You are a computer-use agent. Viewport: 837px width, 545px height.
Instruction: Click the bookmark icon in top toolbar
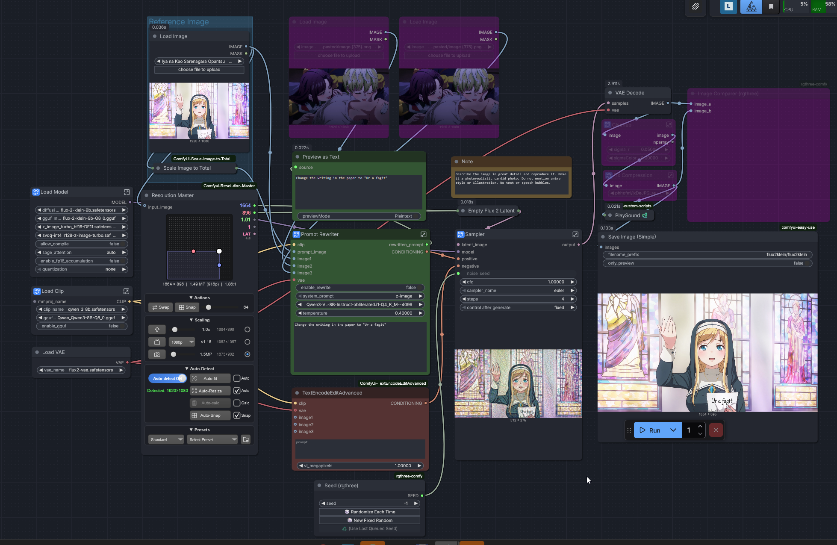click(771, 6)
